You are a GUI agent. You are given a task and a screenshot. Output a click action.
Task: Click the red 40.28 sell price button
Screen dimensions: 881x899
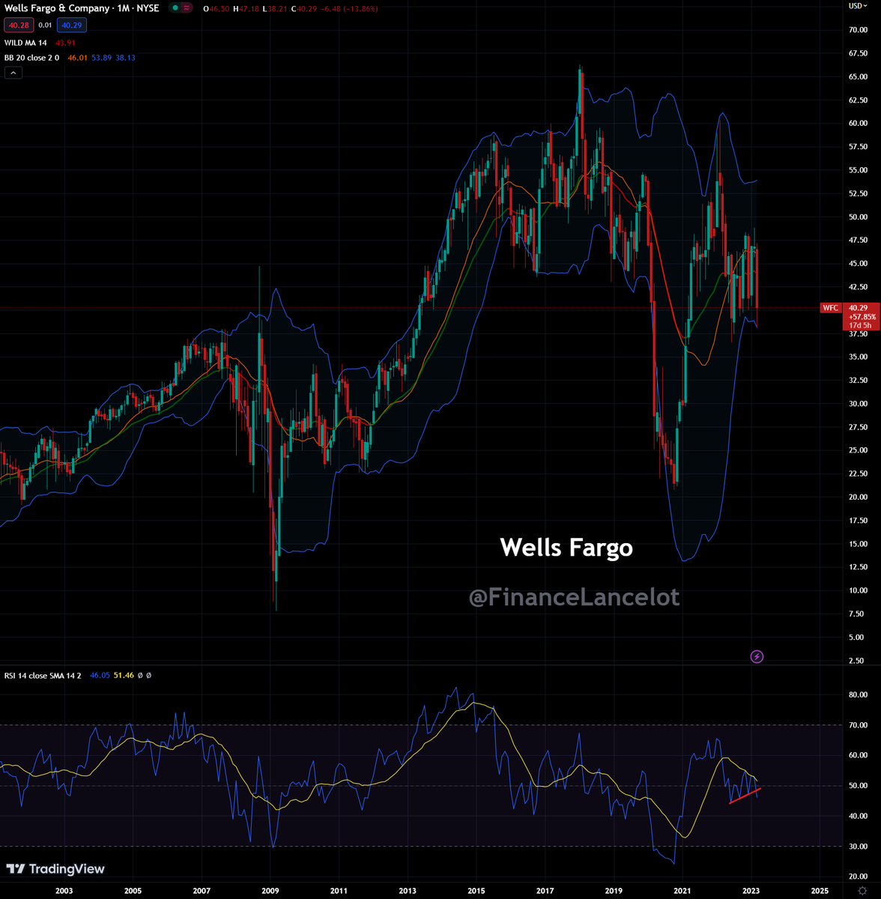pos(17,25)
